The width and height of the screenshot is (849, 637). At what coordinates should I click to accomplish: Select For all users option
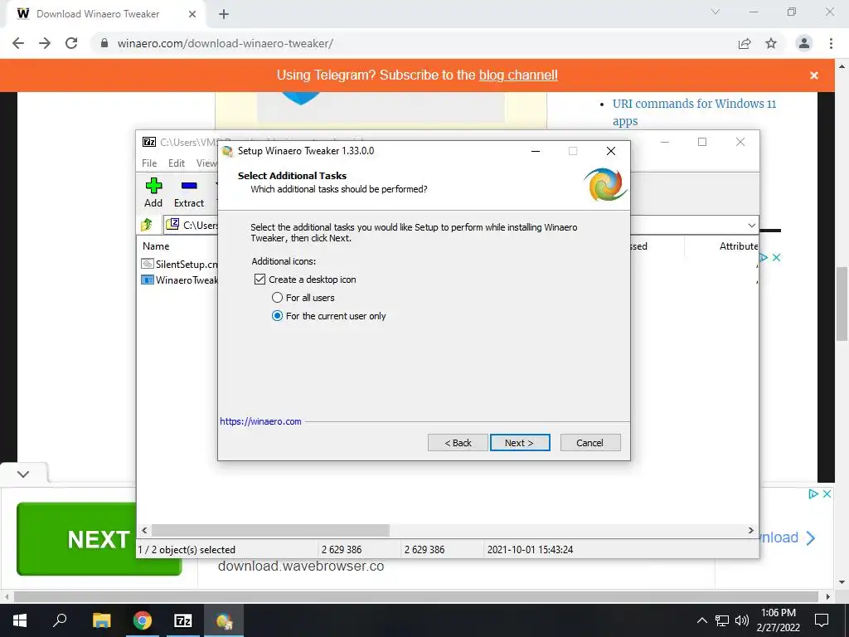tap(277, 298)
